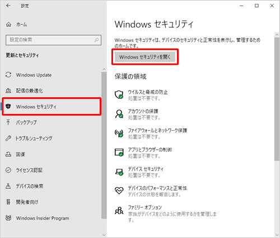Screen dimensions: 280x238
Task: Click the バックアップ upload arrow icon
Action: coord(8,122)
